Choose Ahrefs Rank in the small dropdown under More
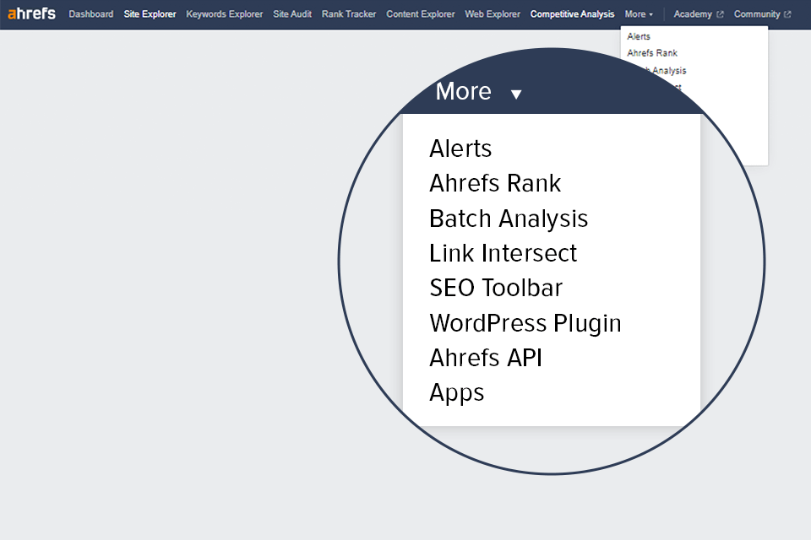This screenshot has height=540, width=811. (652, 52)
